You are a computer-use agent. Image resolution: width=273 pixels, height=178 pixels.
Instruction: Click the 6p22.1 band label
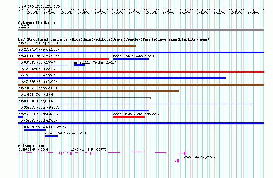[x=24, y=26]
